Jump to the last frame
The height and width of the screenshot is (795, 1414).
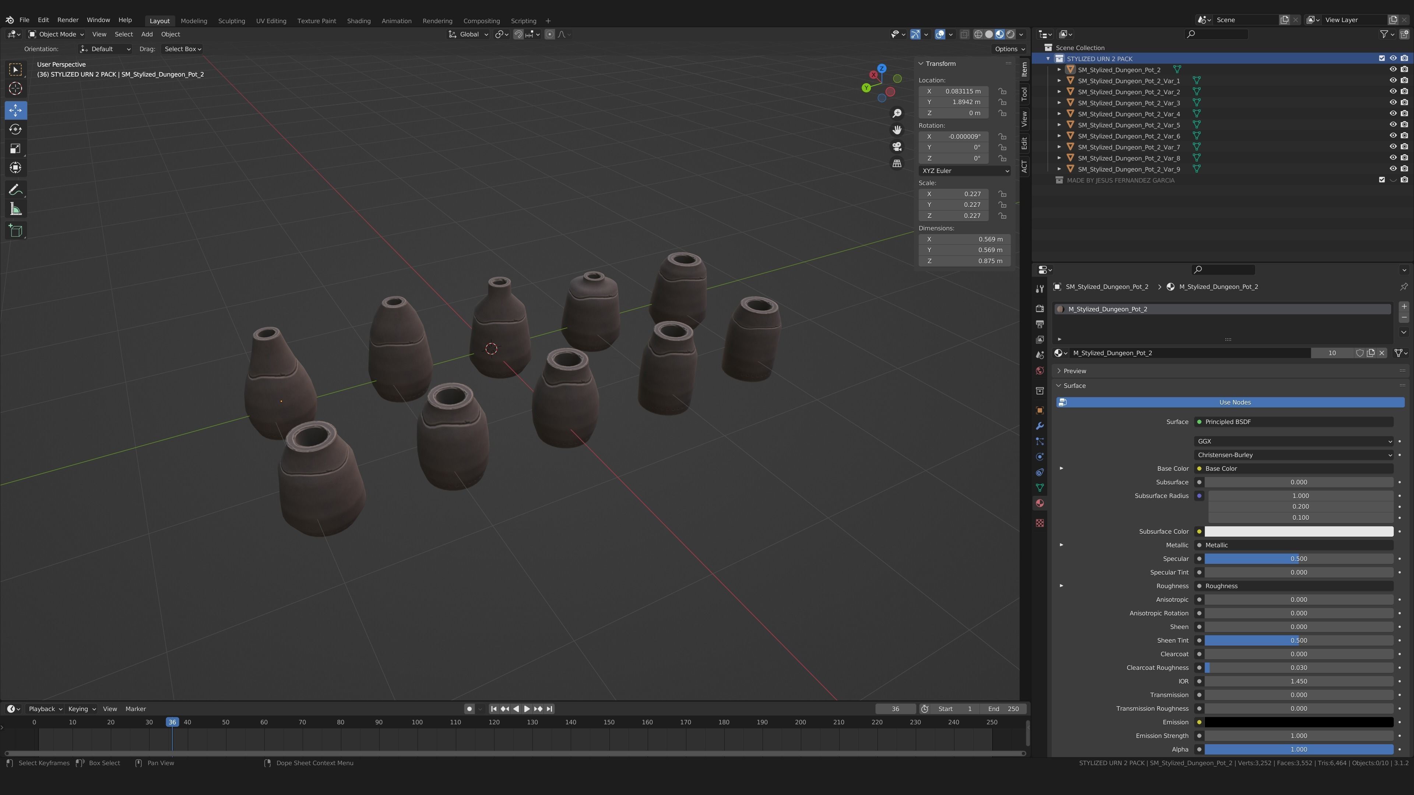coord(549,709)
